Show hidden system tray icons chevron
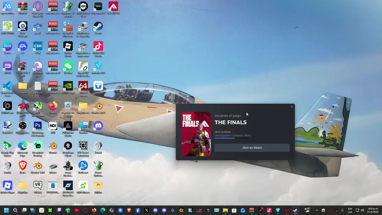 (x=317, y=210)
